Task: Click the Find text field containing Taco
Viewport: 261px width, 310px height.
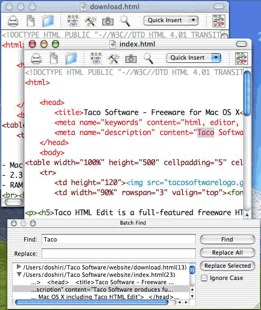Action: point(118,239)
